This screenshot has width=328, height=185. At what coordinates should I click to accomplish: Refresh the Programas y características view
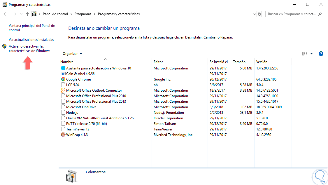pyautogui.click(x=259, y=14)
